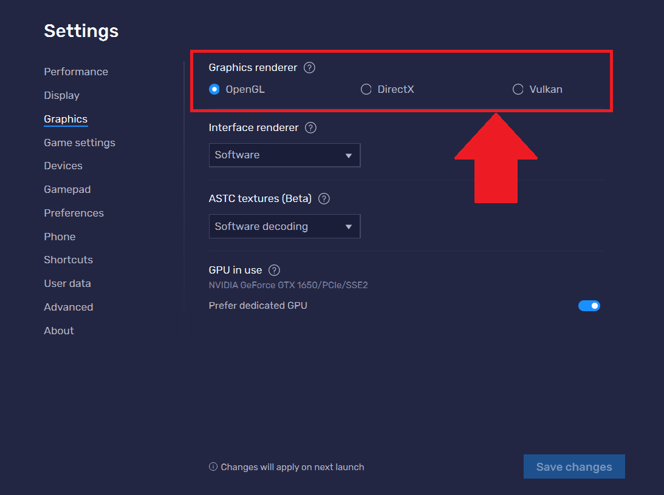
Task: Select the DirectX graphics renderer
Action: [366, 89]
